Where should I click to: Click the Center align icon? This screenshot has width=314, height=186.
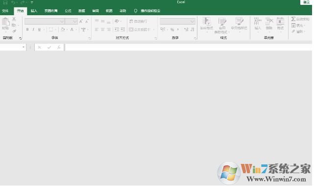(103, 30)
